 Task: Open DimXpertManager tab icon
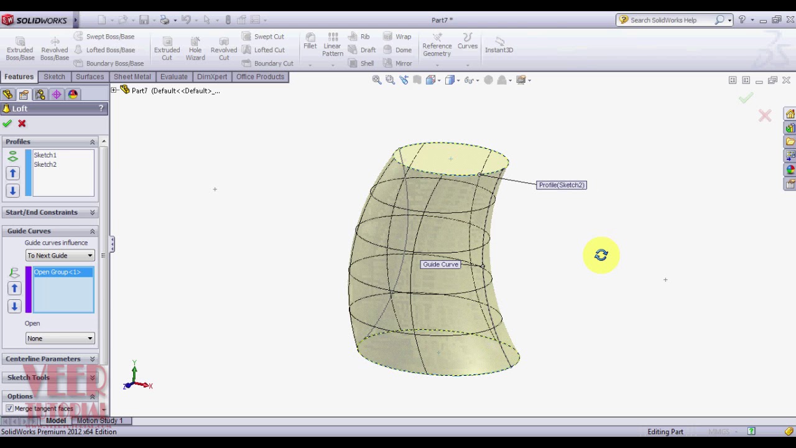coord(57,95)
